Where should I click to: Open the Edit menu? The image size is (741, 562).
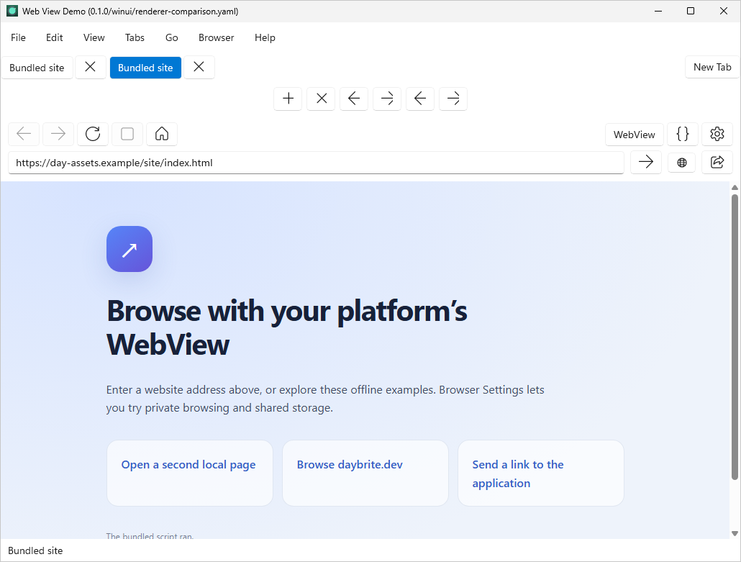pos(55,38)
